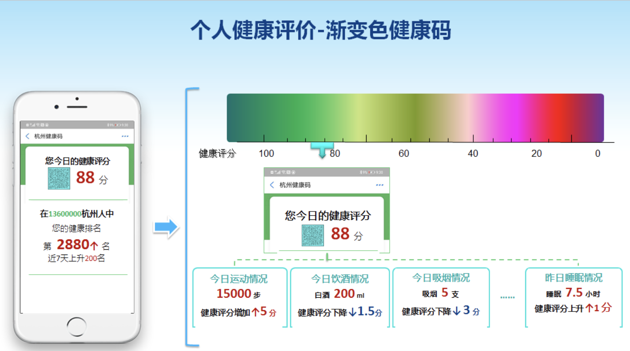Screen dimensions: 630x351
Task: Click the scale label 60
Action: (x=404, y=154)
